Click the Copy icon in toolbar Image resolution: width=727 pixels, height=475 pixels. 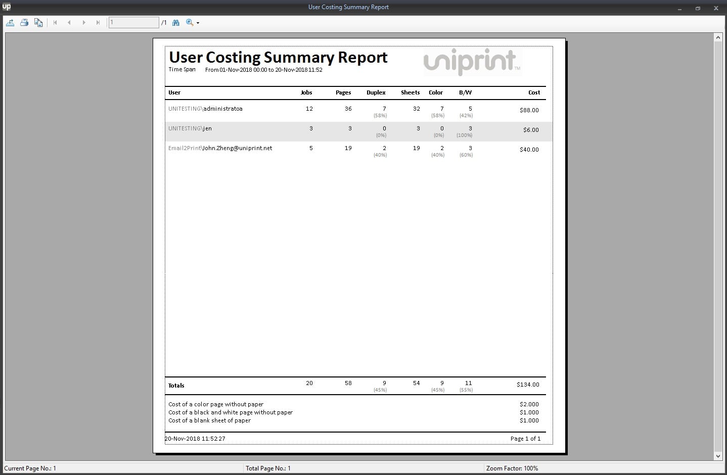38,22
